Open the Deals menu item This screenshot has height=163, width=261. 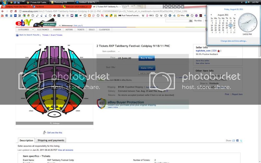[92, 30]
